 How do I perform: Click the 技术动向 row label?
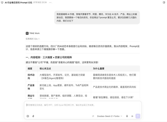(31, 77)
